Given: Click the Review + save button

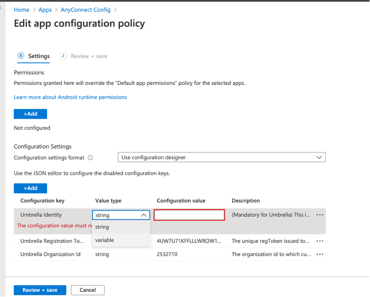Looking at the screenshot, I should 40,290.
